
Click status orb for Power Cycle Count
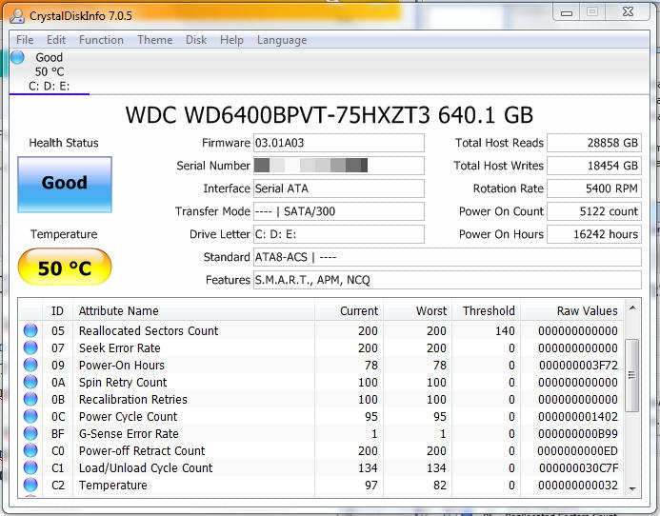tap(30, 416)
